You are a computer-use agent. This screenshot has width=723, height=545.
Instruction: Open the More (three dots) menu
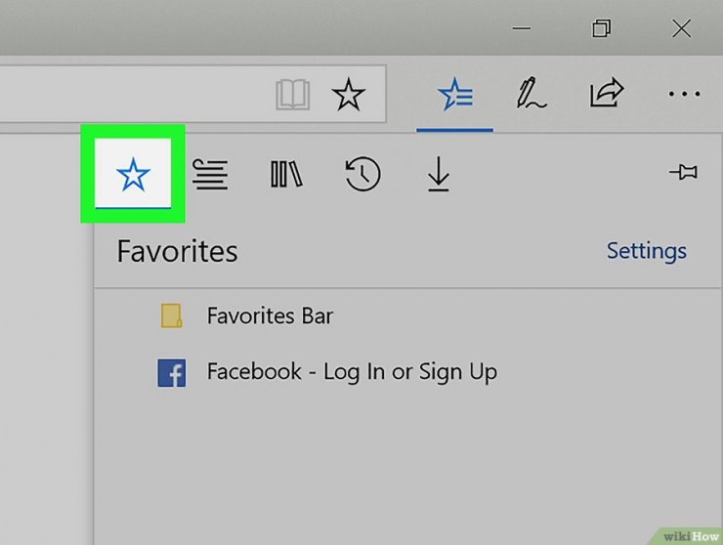pyautogui.click(x=684, y=95)
